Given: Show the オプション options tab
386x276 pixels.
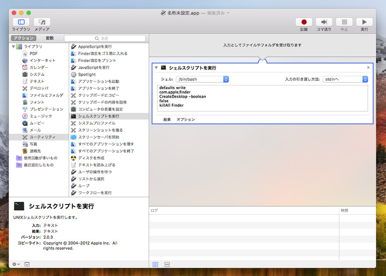Looking at the screenshot, I should coord(186,120).
